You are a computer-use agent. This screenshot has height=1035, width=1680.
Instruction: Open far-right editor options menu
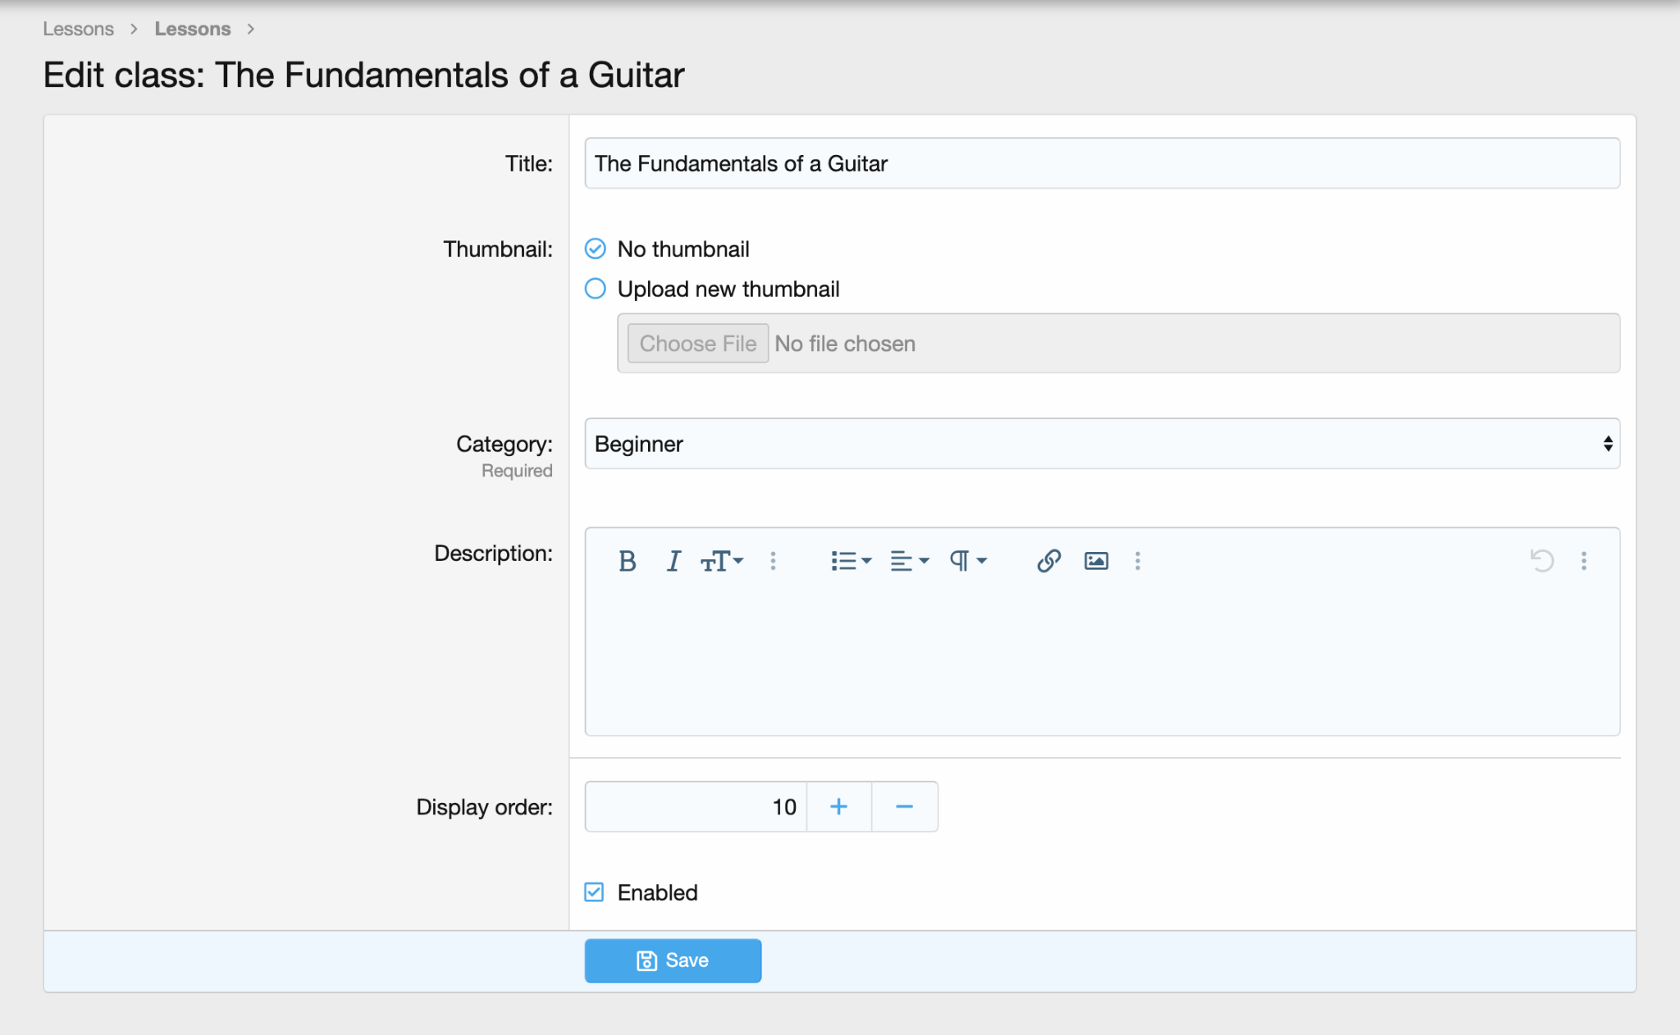pos(1583,561)
